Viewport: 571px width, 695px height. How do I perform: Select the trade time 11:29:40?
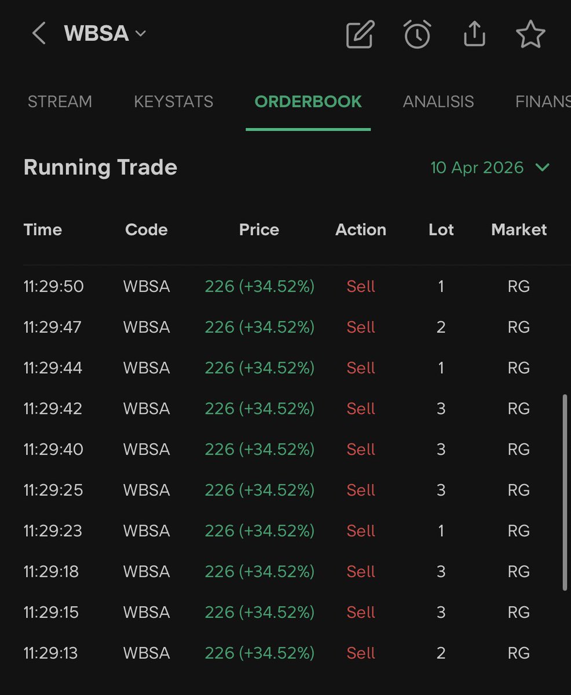click(53, 449)
